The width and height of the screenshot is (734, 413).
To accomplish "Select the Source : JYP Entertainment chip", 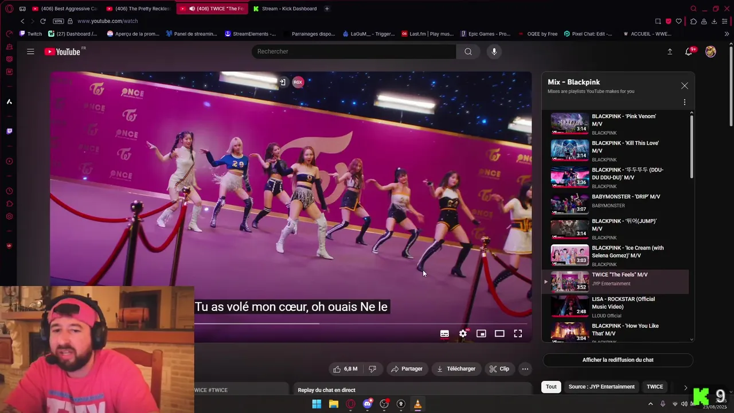I will click(602, 387).
